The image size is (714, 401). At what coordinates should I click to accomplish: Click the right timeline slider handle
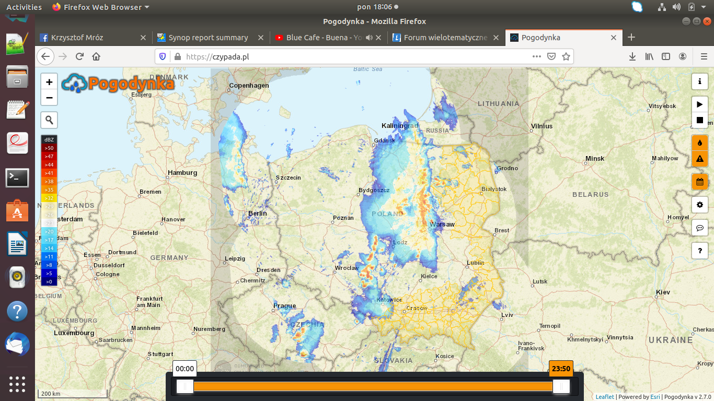pyautogui.click(x=561, y=386)
